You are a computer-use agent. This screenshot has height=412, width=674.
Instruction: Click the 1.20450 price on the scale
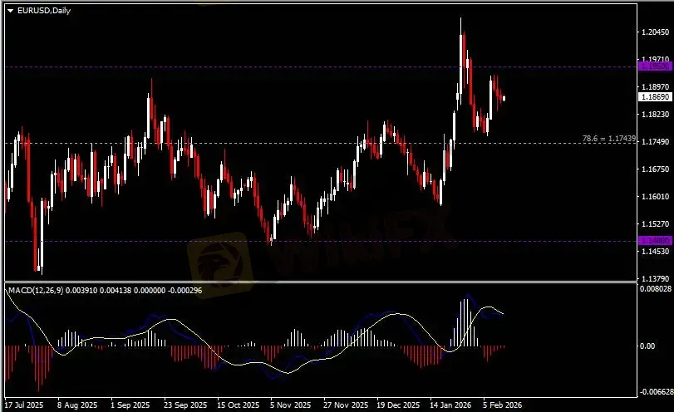[656, 32]
